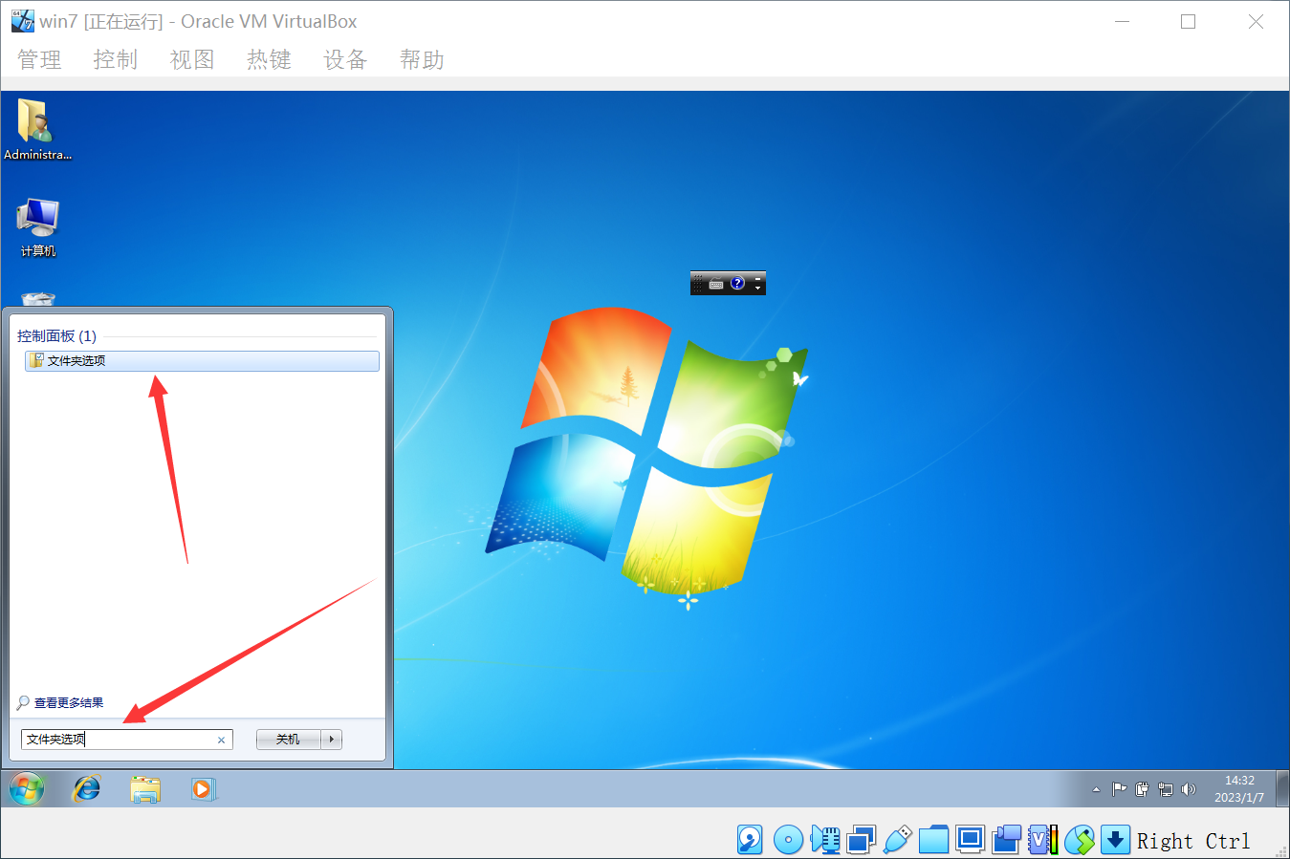Image resolution: width=1290 pixels, height=859 pixels.
Task: Click the Action Center flag tray icon
Action: (x=1119, y=789)
